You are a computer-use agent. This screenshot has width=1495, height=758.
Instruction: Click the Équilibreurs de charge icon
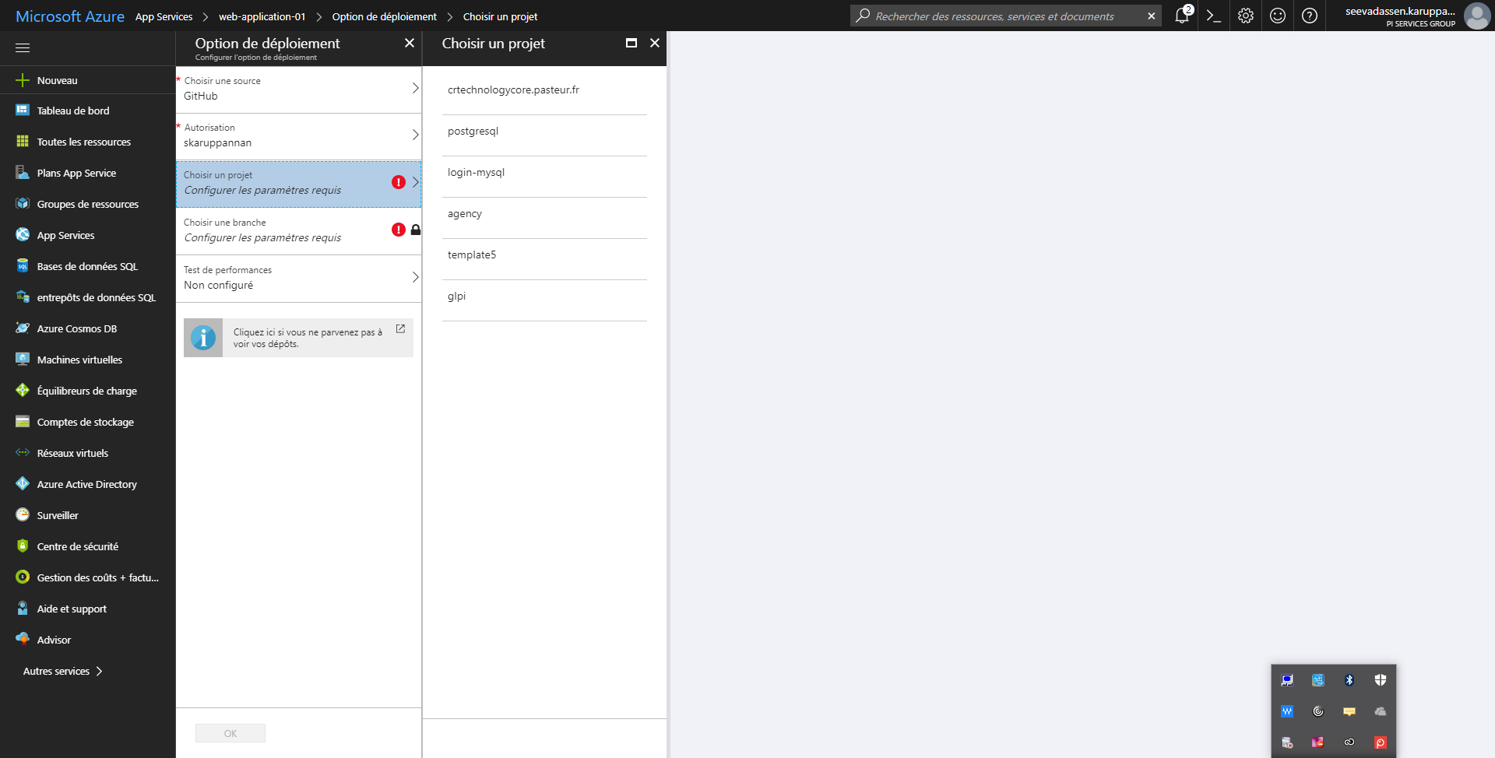23,390
